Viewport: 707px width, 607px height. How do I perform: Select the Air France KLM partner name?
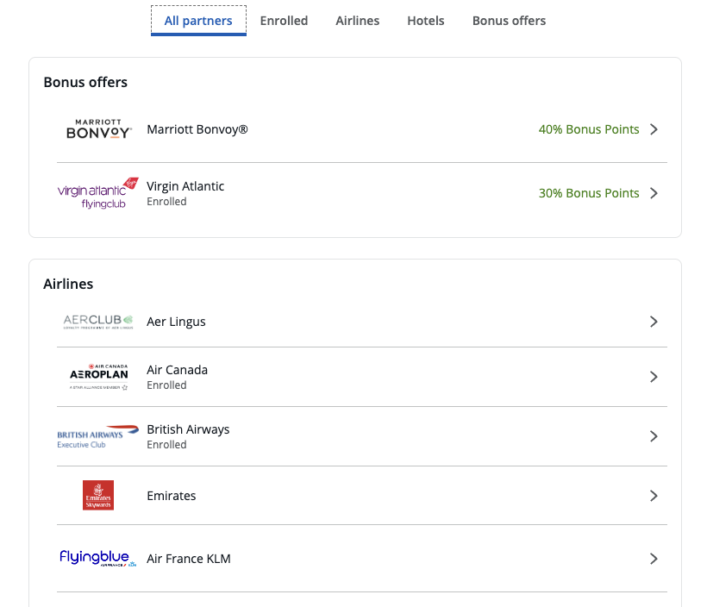(189, 559)
